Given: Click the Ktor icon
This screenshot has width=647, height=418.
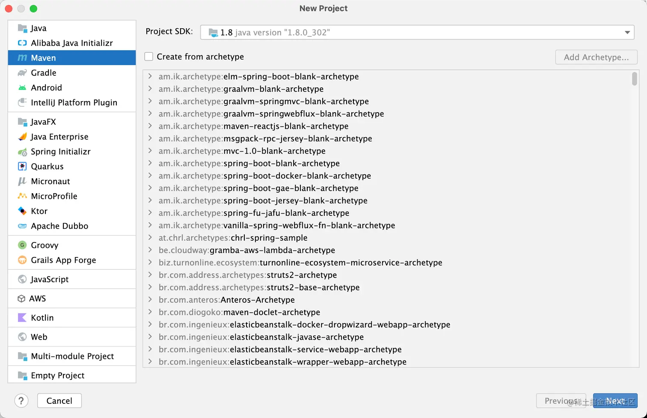Looking at the screenshot, I should [x=22, y=211].
